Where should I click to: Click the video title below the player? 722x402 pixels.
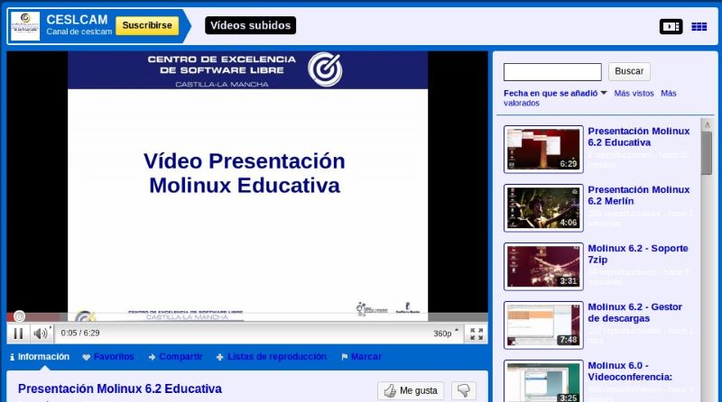click(120, 388)
